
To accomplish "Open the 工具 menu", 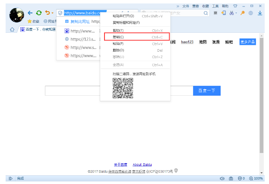I will point(215,6).
